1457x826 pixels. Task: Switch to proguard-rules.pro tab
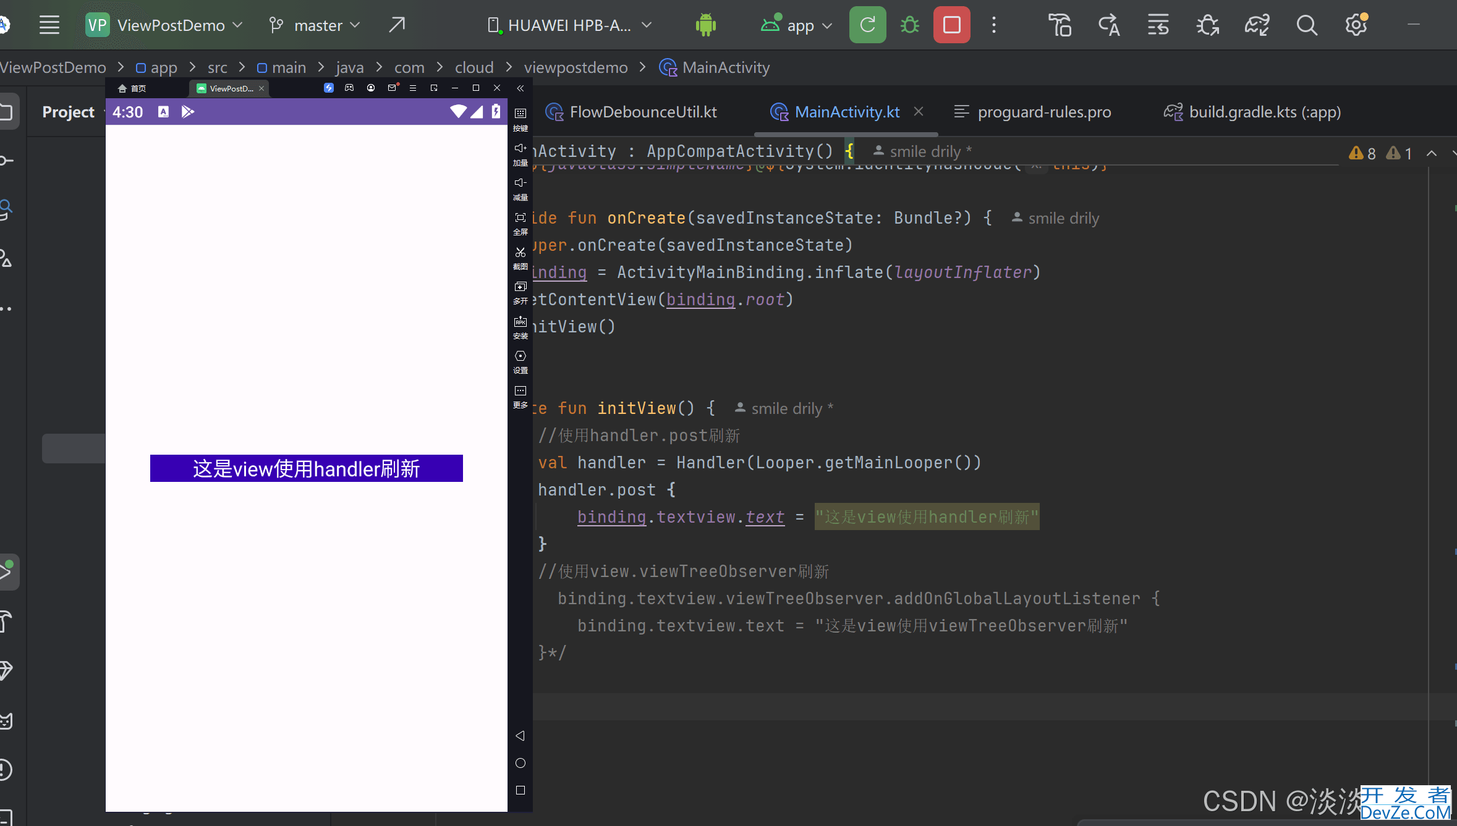pos(1032,112)
